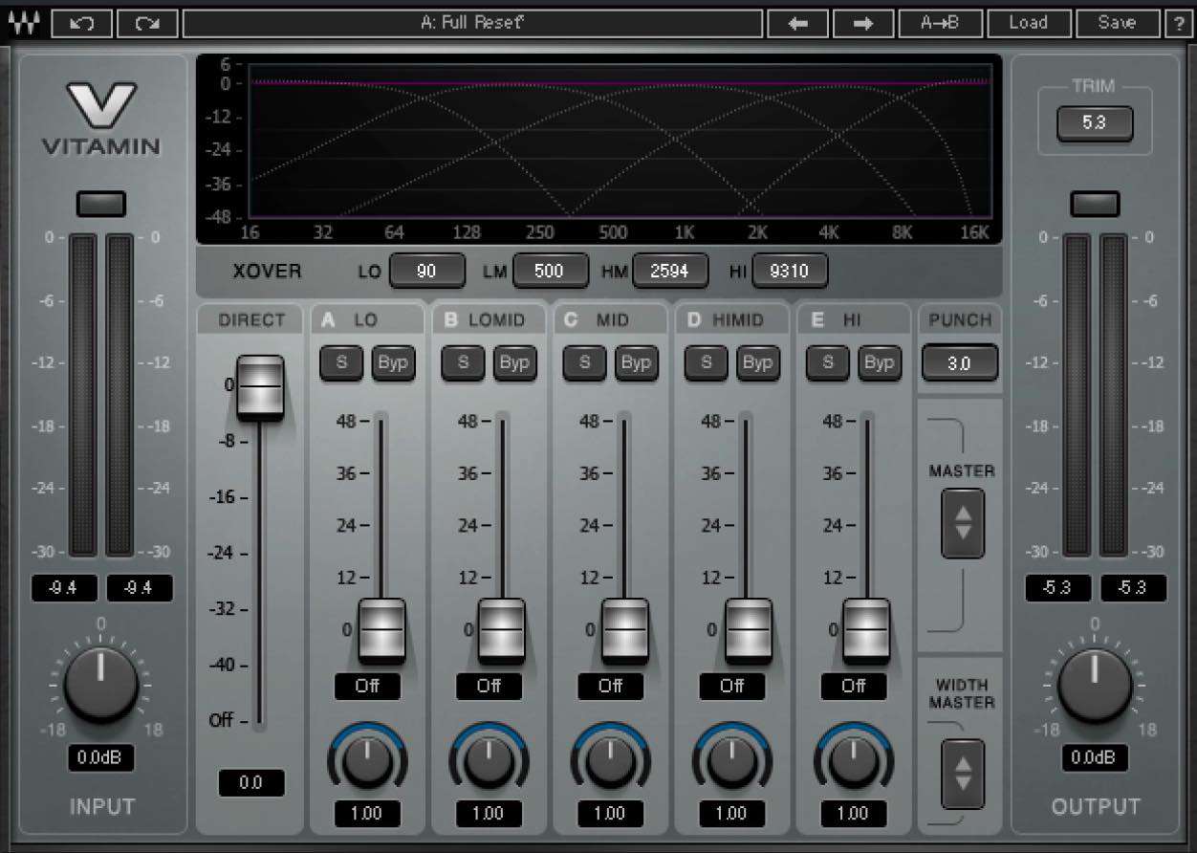Bypass the LO band
Screen dimensions: 1197x853
click(x=392, y=362)
